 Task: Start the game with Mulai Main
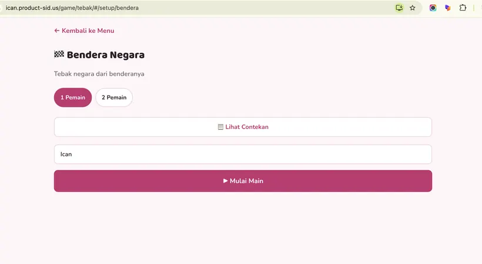[243, 181]
